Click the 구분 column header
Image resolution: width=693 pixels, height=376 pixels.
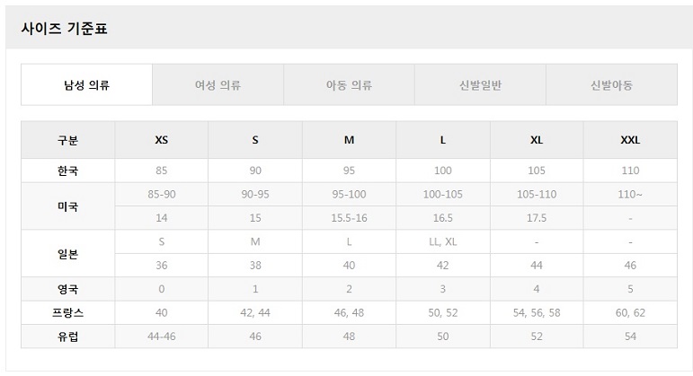click(x=67, y=140)
